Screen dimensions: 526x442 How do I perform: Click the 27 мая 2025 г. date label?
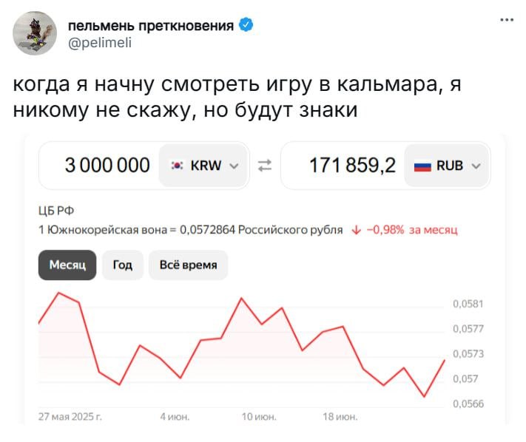point(70,417)
